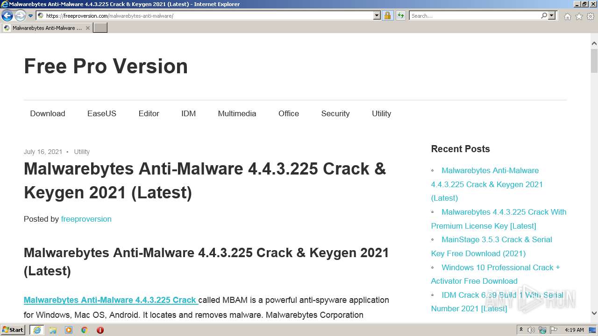The height and width of the screenshot is (336, 598).
Task: Click the network tray icon
Action: (542, 330)
